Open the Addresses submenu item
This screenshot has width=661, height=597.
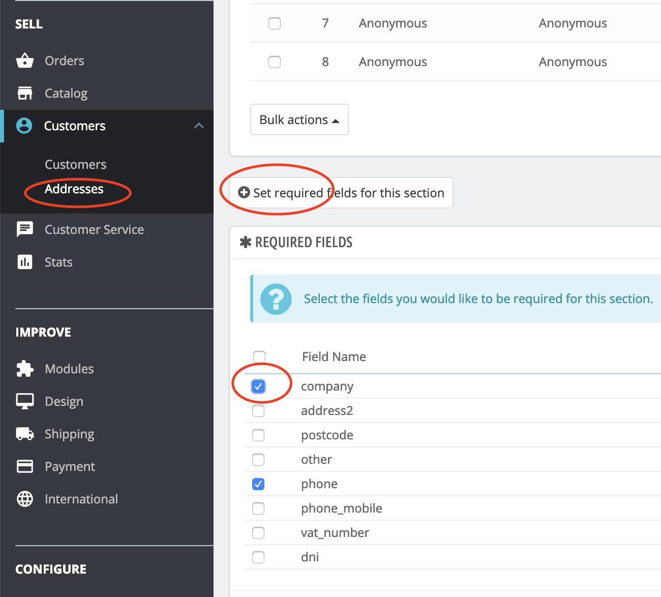[74, 189]
